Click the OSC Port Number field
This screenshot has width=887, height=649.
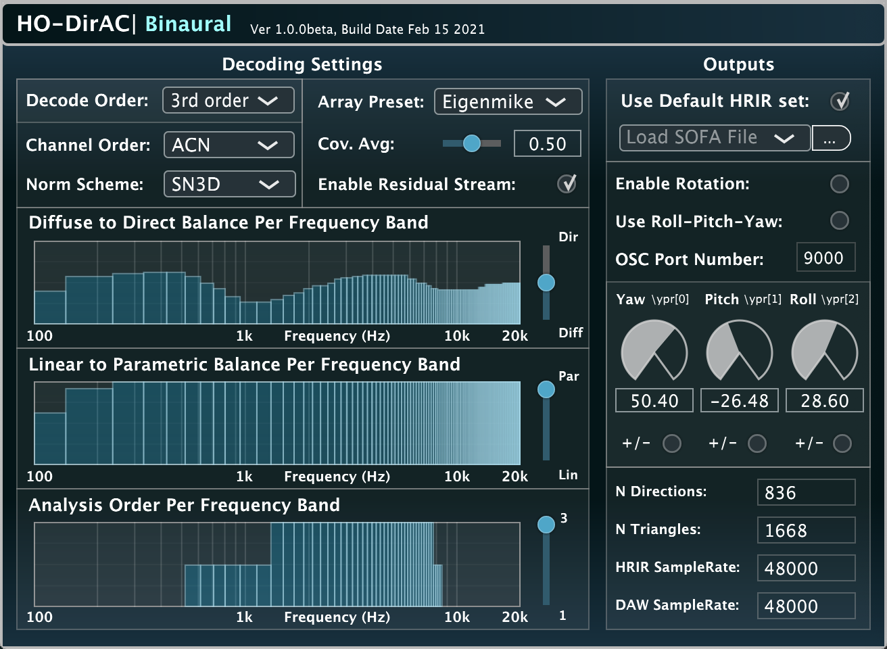pyautogui.click(x=825, y=258)
